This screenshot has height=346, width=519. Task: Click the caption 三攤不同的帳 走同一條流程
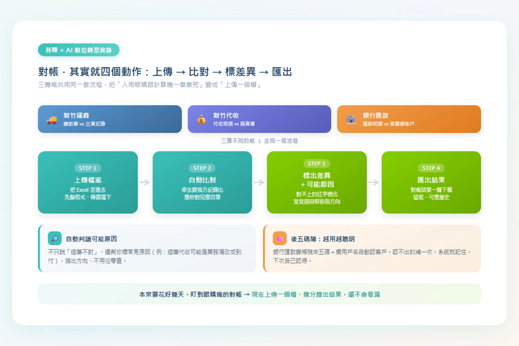[259, 141]
